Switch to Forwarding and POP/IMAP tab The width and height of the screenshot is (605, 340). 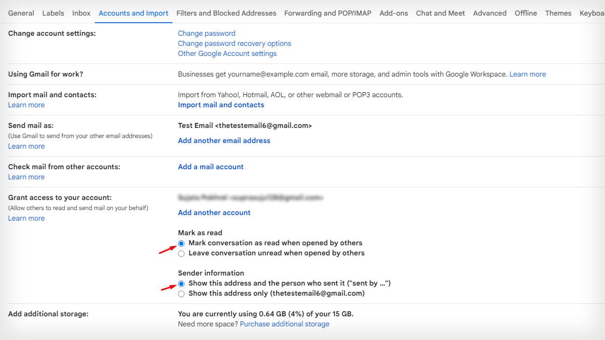coord(327,13)
